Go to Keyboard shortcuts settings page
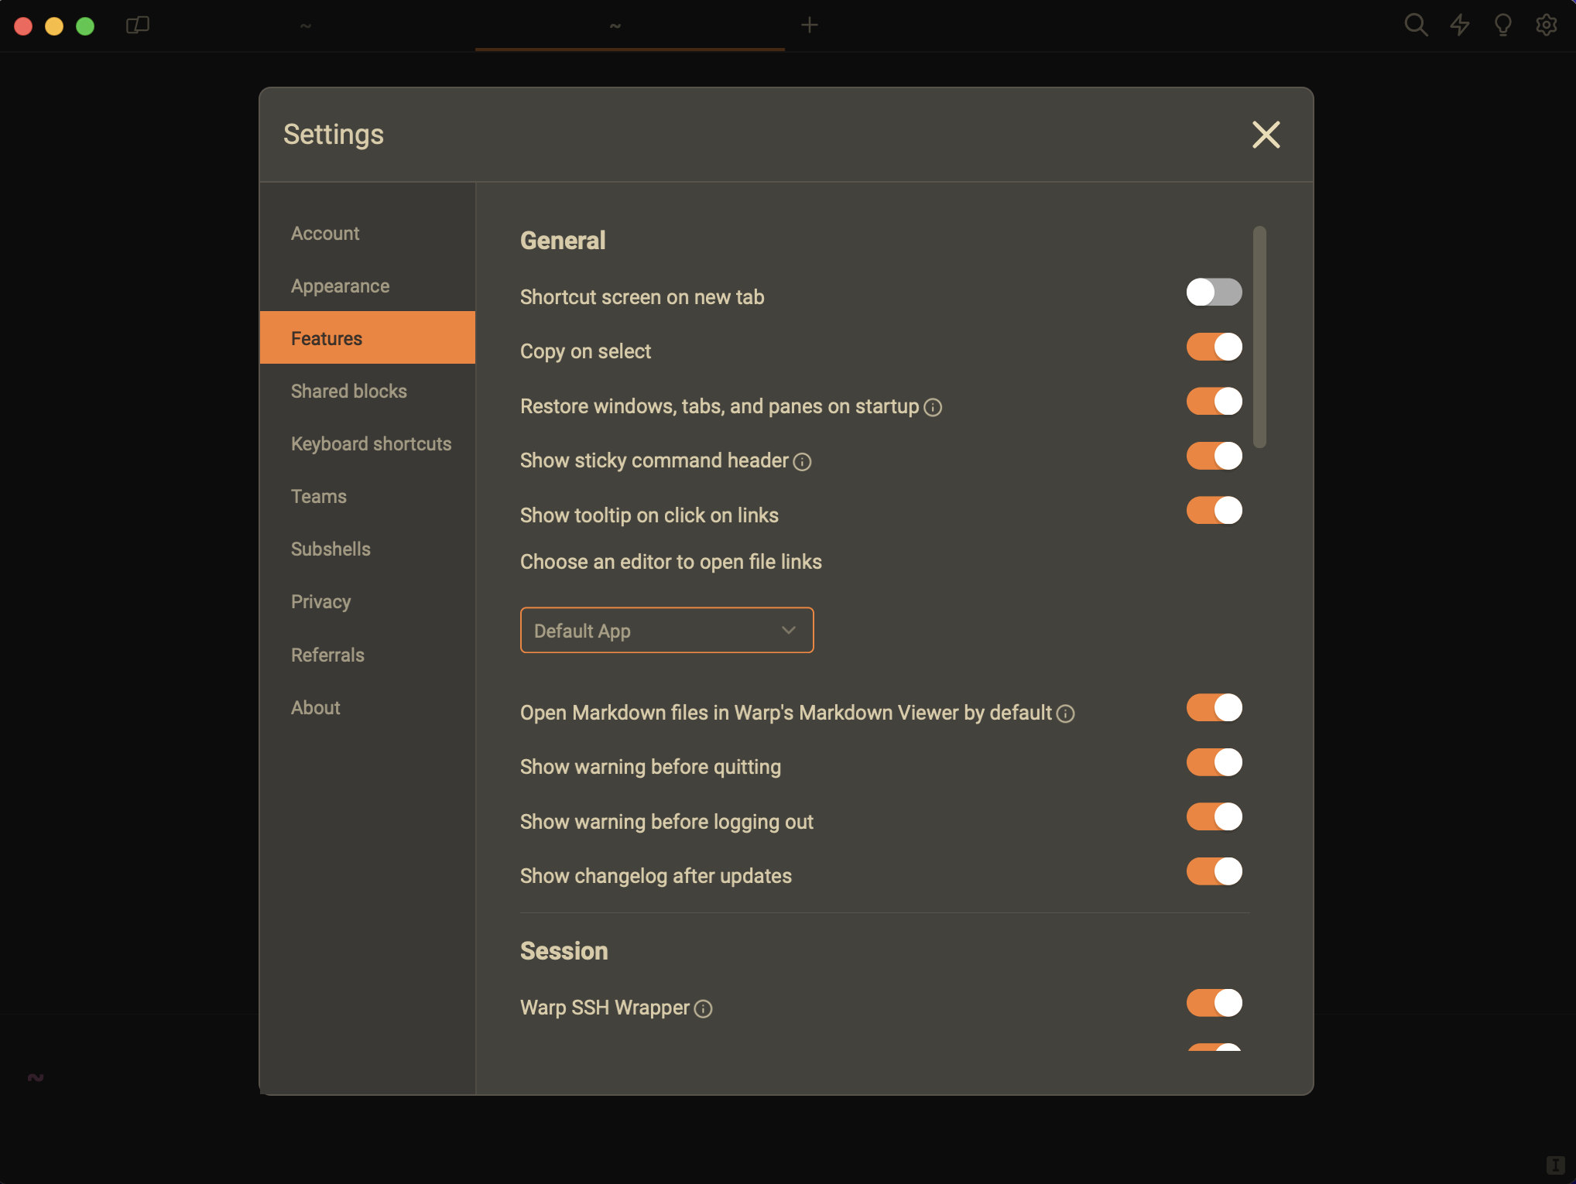The height and width of the screenshot is (1184, 1576). pos(371,444)
